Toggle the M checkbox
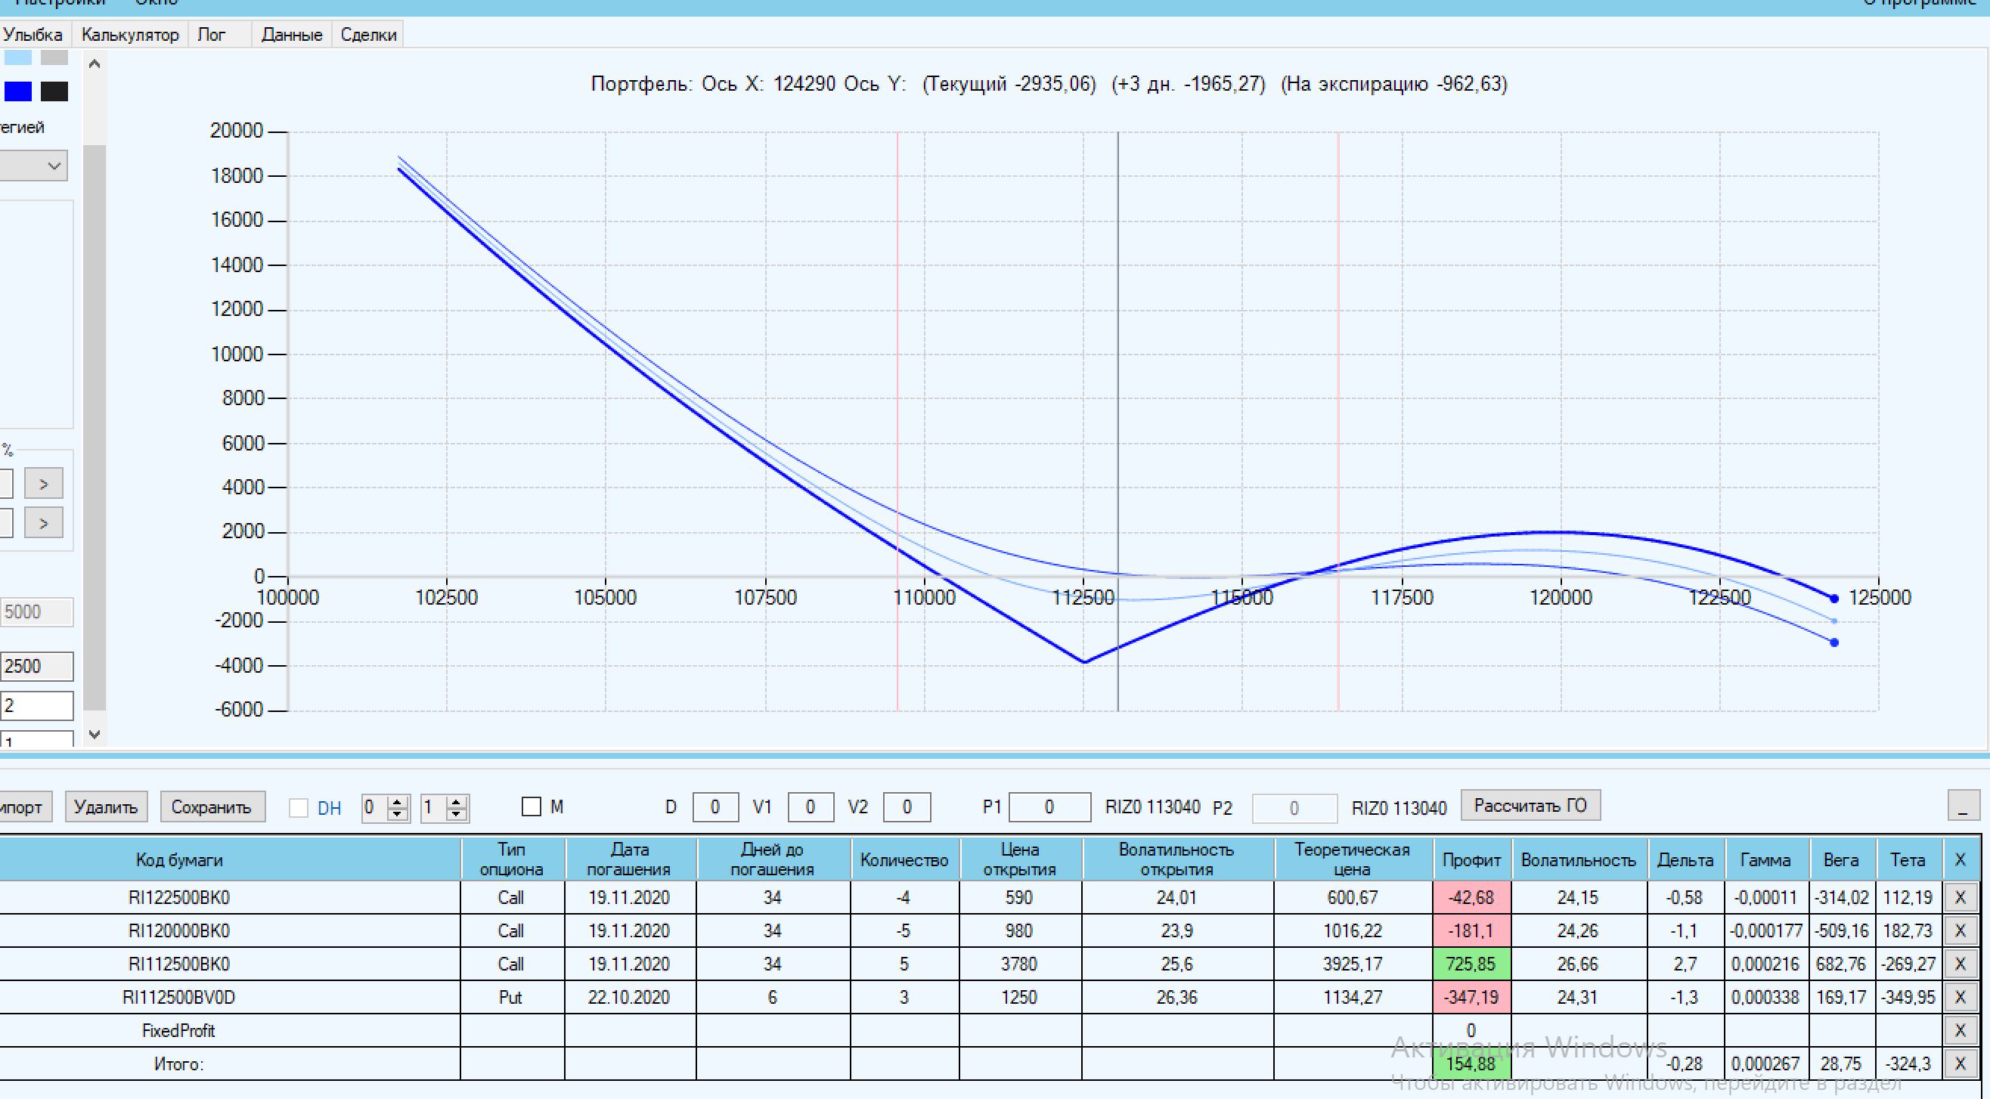The width and height of the screenshot is (1990, 1099). click(x=532, y=807)
